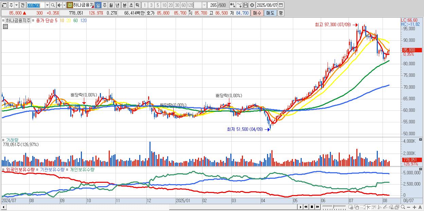The image size is (424, 211).
Task: Click the 거래량 volume legend square
Action: tap(3, 140)
